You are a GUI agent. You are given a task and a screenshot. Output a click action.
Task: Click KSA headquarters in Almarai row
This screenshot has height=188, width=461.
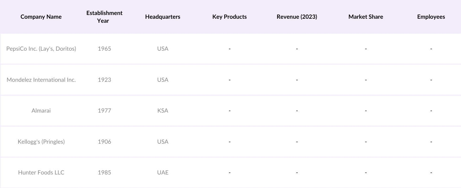[x=163, y=111]
